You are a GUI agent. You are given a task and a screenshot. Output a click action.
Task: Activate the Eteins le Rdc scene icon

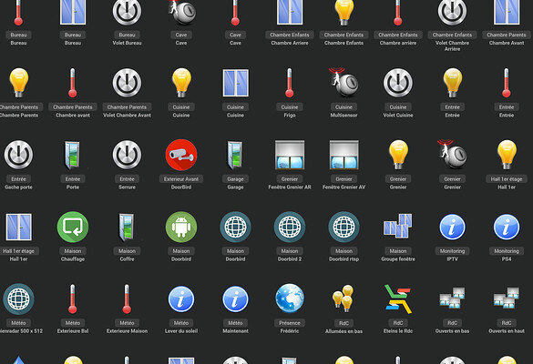(398, 298)
